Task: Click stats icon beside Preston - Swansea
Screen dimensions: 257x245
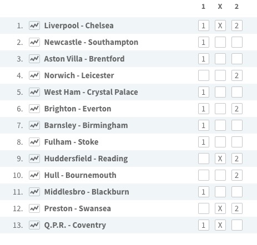Action: tap(34, 208)
